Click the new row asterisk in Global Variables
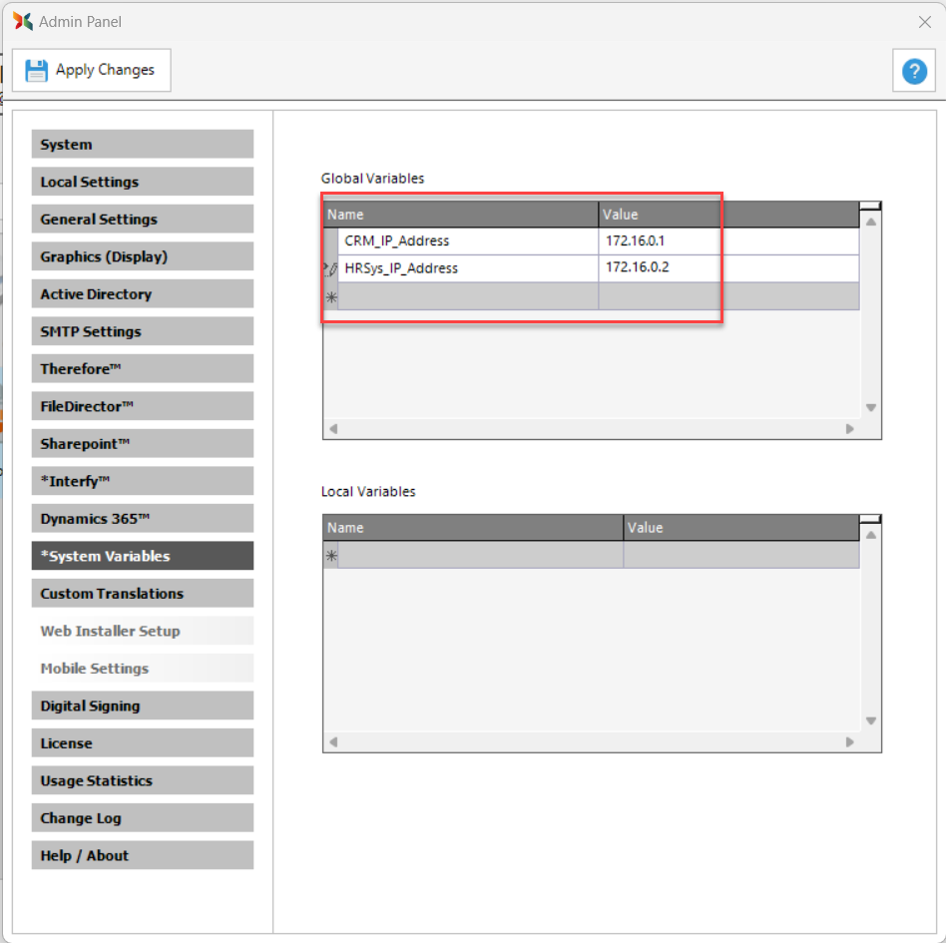 coord(330,296)
